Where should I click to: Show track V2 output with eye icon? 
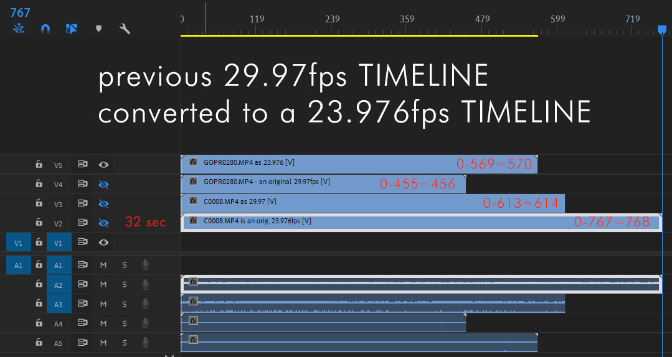click(x=103, y=223)
